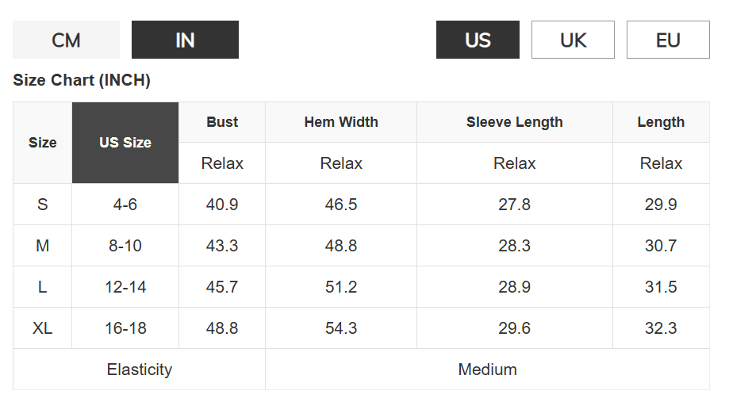Click the Hem Width header

341,122
